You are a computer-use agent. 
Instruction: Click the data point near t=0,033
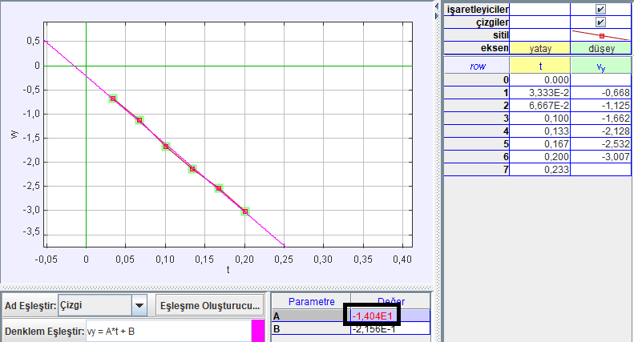pos(113,99)
